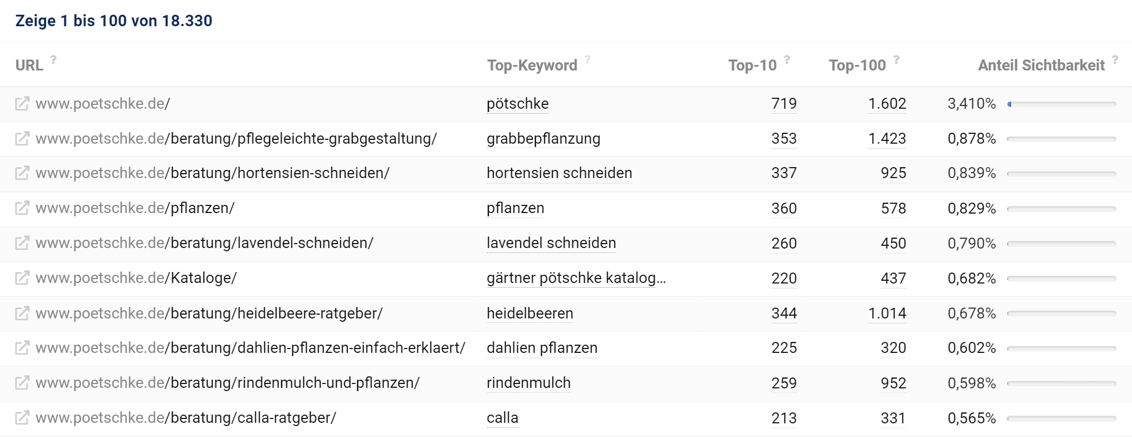Open external link icon for heidelbeere-ratgeber URL

(x=22, y=314)
